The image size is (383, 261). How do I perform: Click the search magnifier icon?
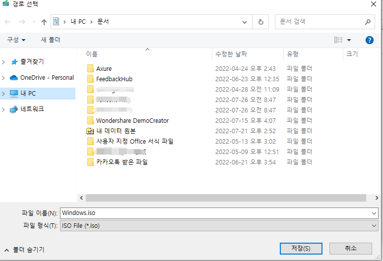tap(368, 22)
